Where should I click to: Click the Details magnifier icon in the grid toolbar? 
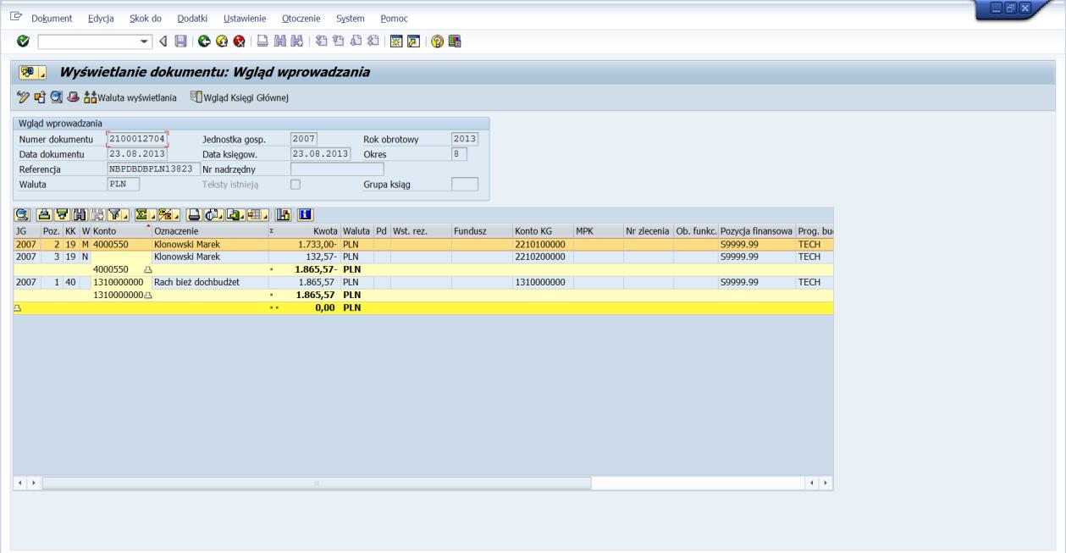tap(22, 216)
